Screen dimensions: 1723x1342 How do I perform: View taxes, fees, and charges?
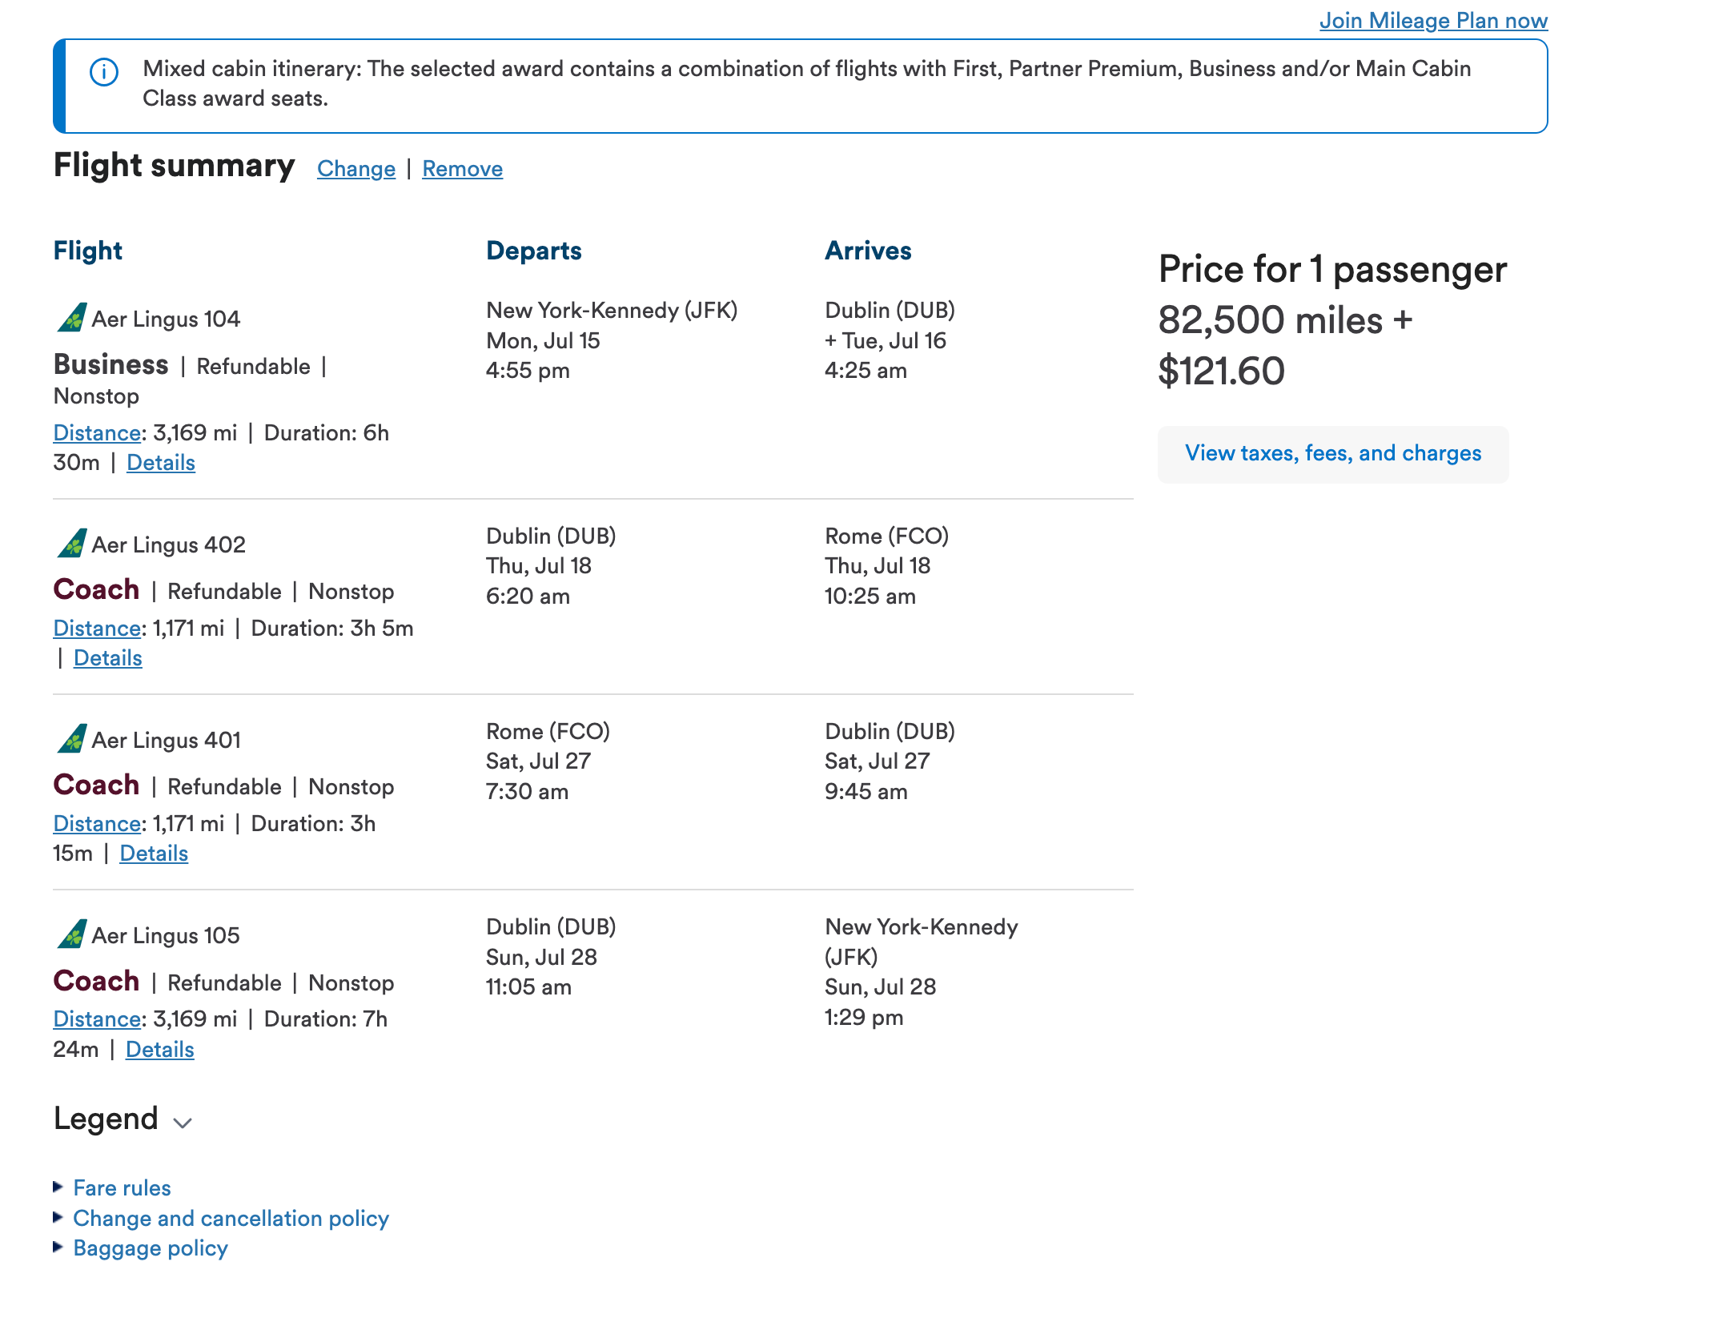1333,453
